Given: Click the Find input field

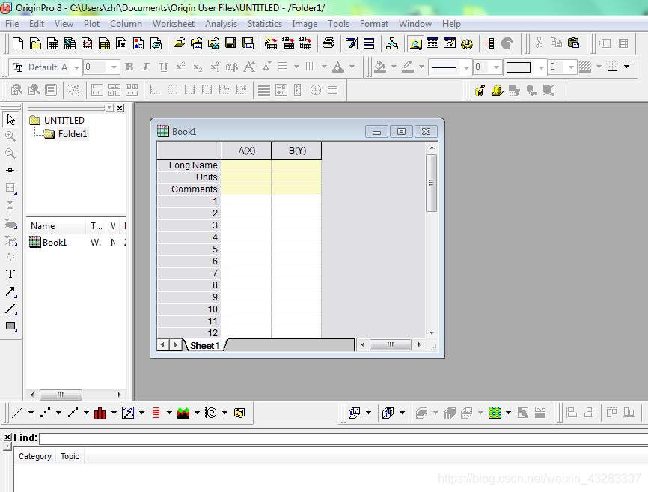Looking at the screenshot, I should click(x=343, y=438).
